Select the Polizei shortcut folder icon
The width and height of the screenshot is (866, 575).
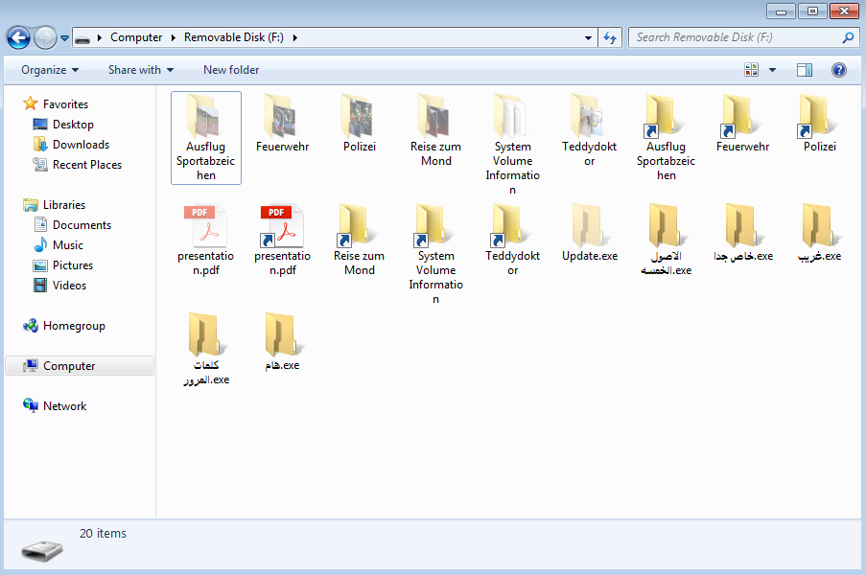819,117
